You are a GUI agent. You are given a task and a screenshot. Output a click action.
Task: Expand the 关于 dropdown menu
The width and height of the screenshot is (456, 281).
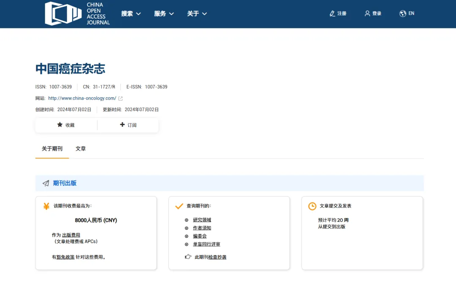[197, 14]
